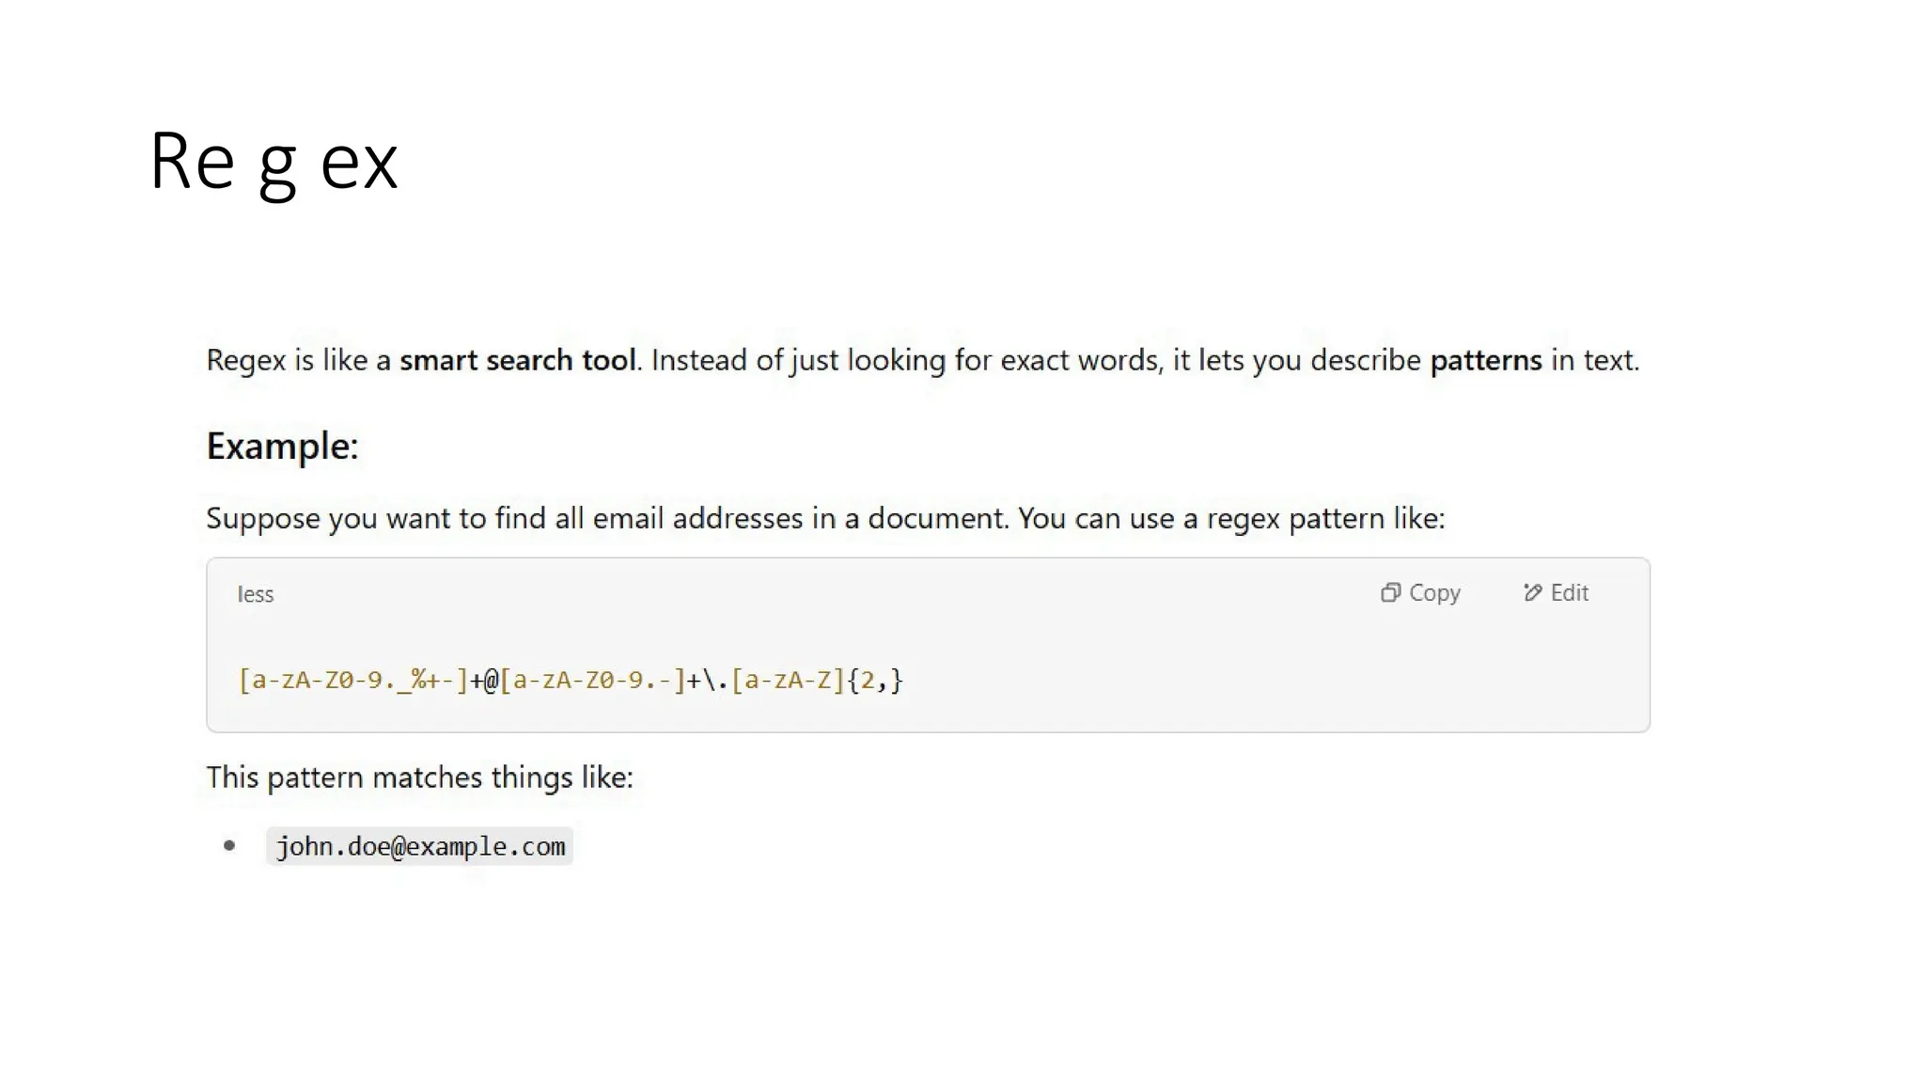Click the bold 'smart search tool' text
Viewport: 1925px width, 1083px height.
(x=518, y=360)
